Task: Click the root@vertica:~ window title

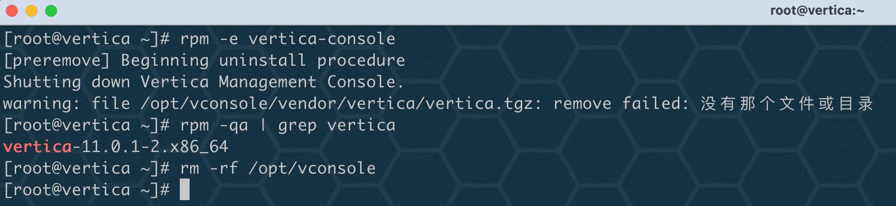Action: [817, 10]
